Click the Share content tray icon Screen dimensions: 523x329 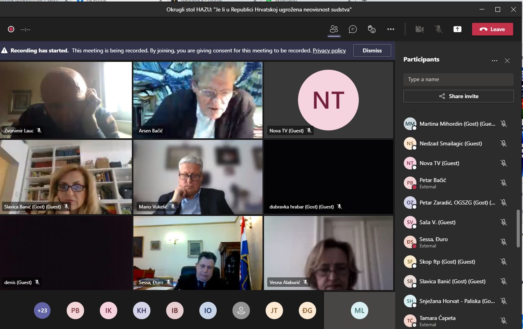457,29
